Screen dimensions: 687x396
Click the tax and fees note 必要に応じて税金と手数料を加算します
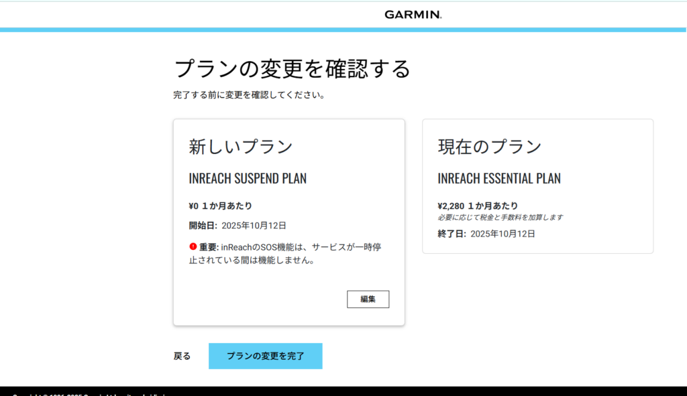point(500,217)
